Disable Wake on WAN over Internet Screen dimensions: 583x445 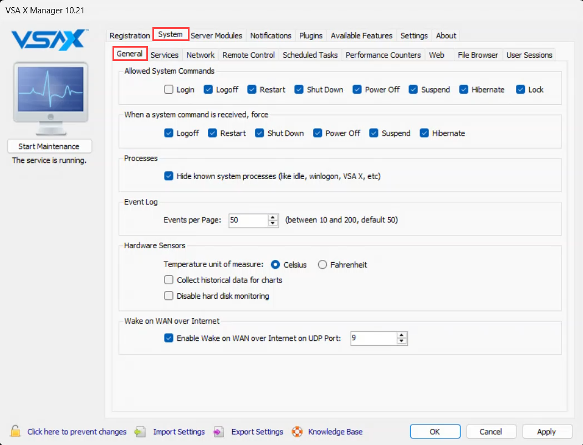pos(169,338)
